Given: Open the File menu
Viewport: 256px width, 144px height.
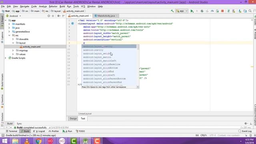Looking at the screenshot, I should pyautogui.click(x=3, y=6).
